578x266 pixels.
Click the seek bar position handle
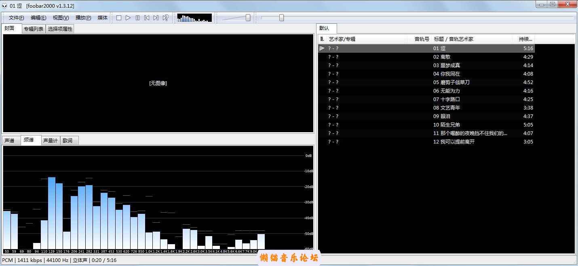(x=281, y=18)
